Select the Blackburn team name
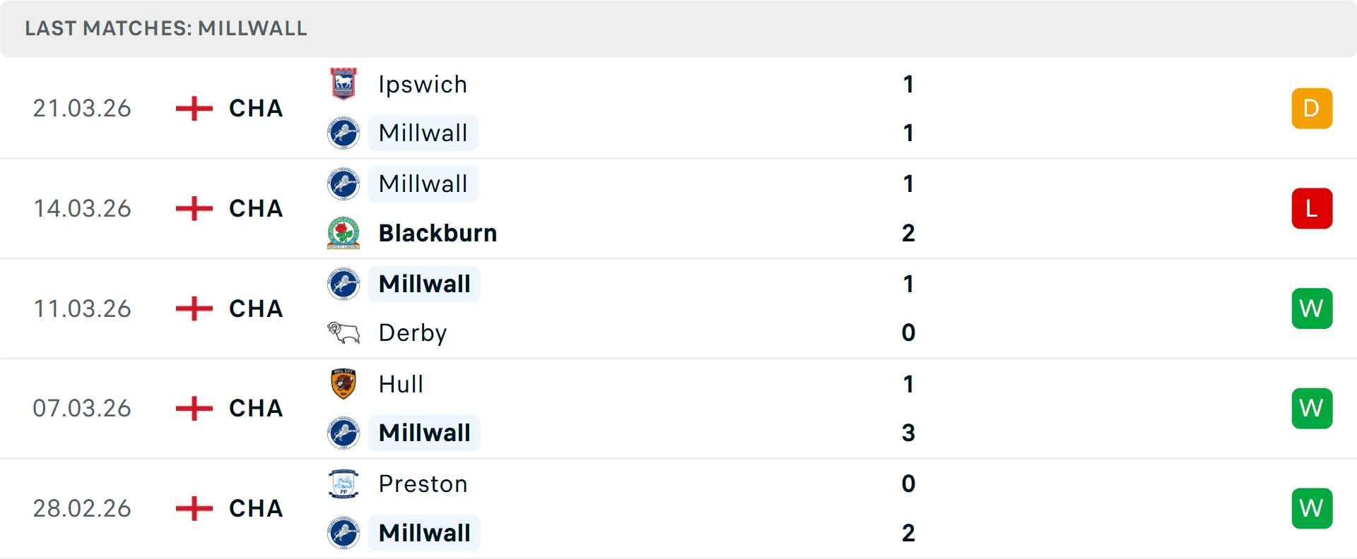1357x559 pixels. [x=437, y=233]
